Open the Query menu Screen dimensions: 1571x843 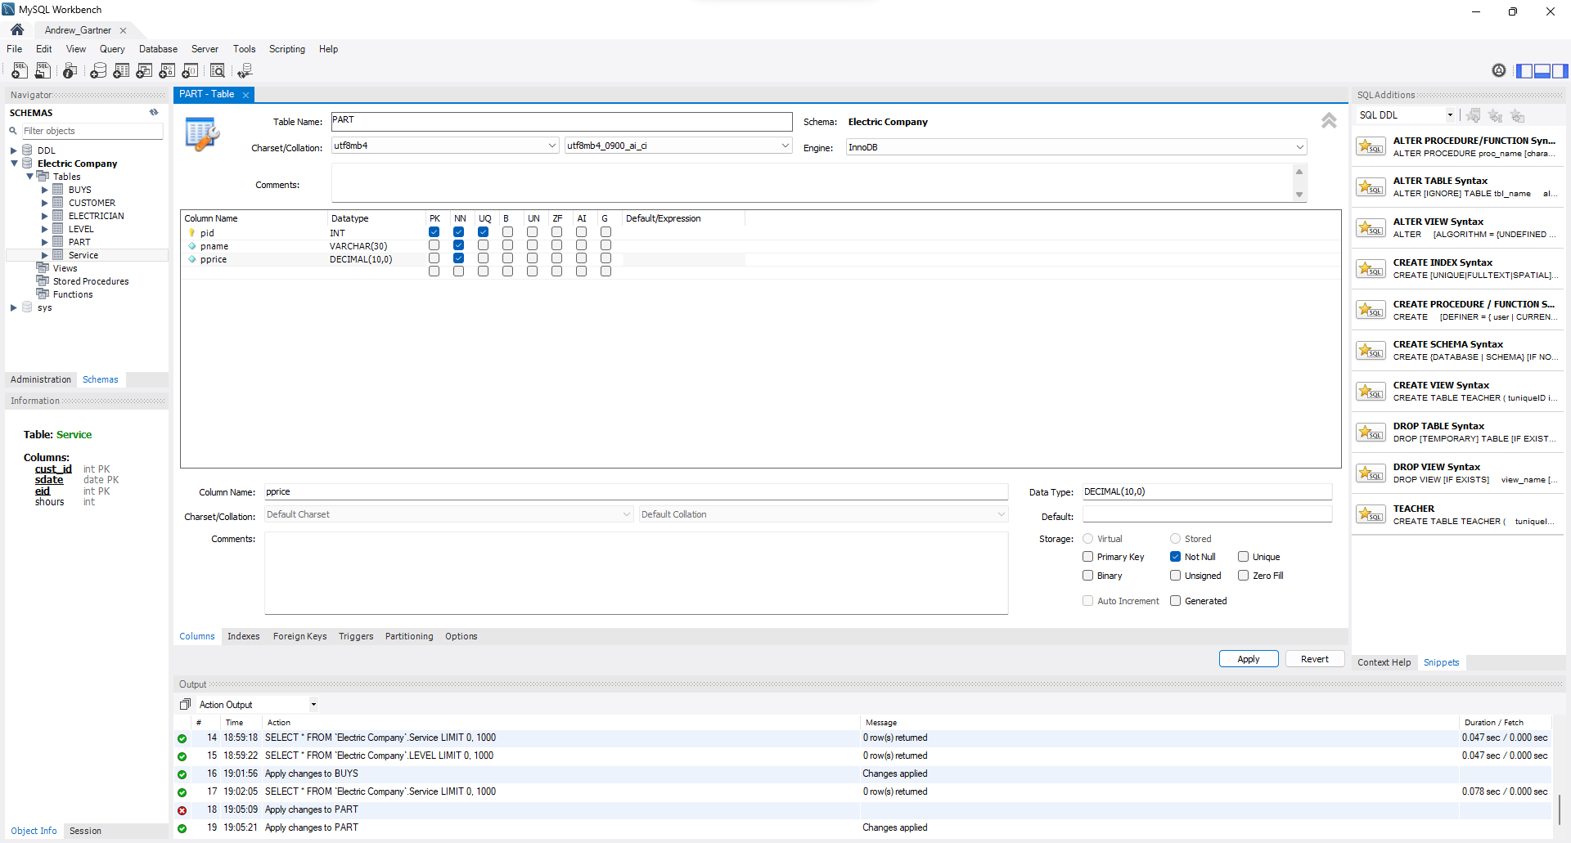point(112,49)
